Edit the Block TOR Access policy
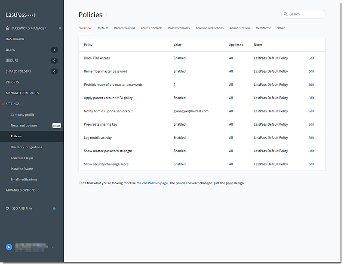 [311, 58]
